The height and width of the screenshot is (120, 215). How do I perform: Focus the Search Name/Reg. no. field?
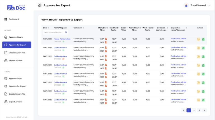53,32
